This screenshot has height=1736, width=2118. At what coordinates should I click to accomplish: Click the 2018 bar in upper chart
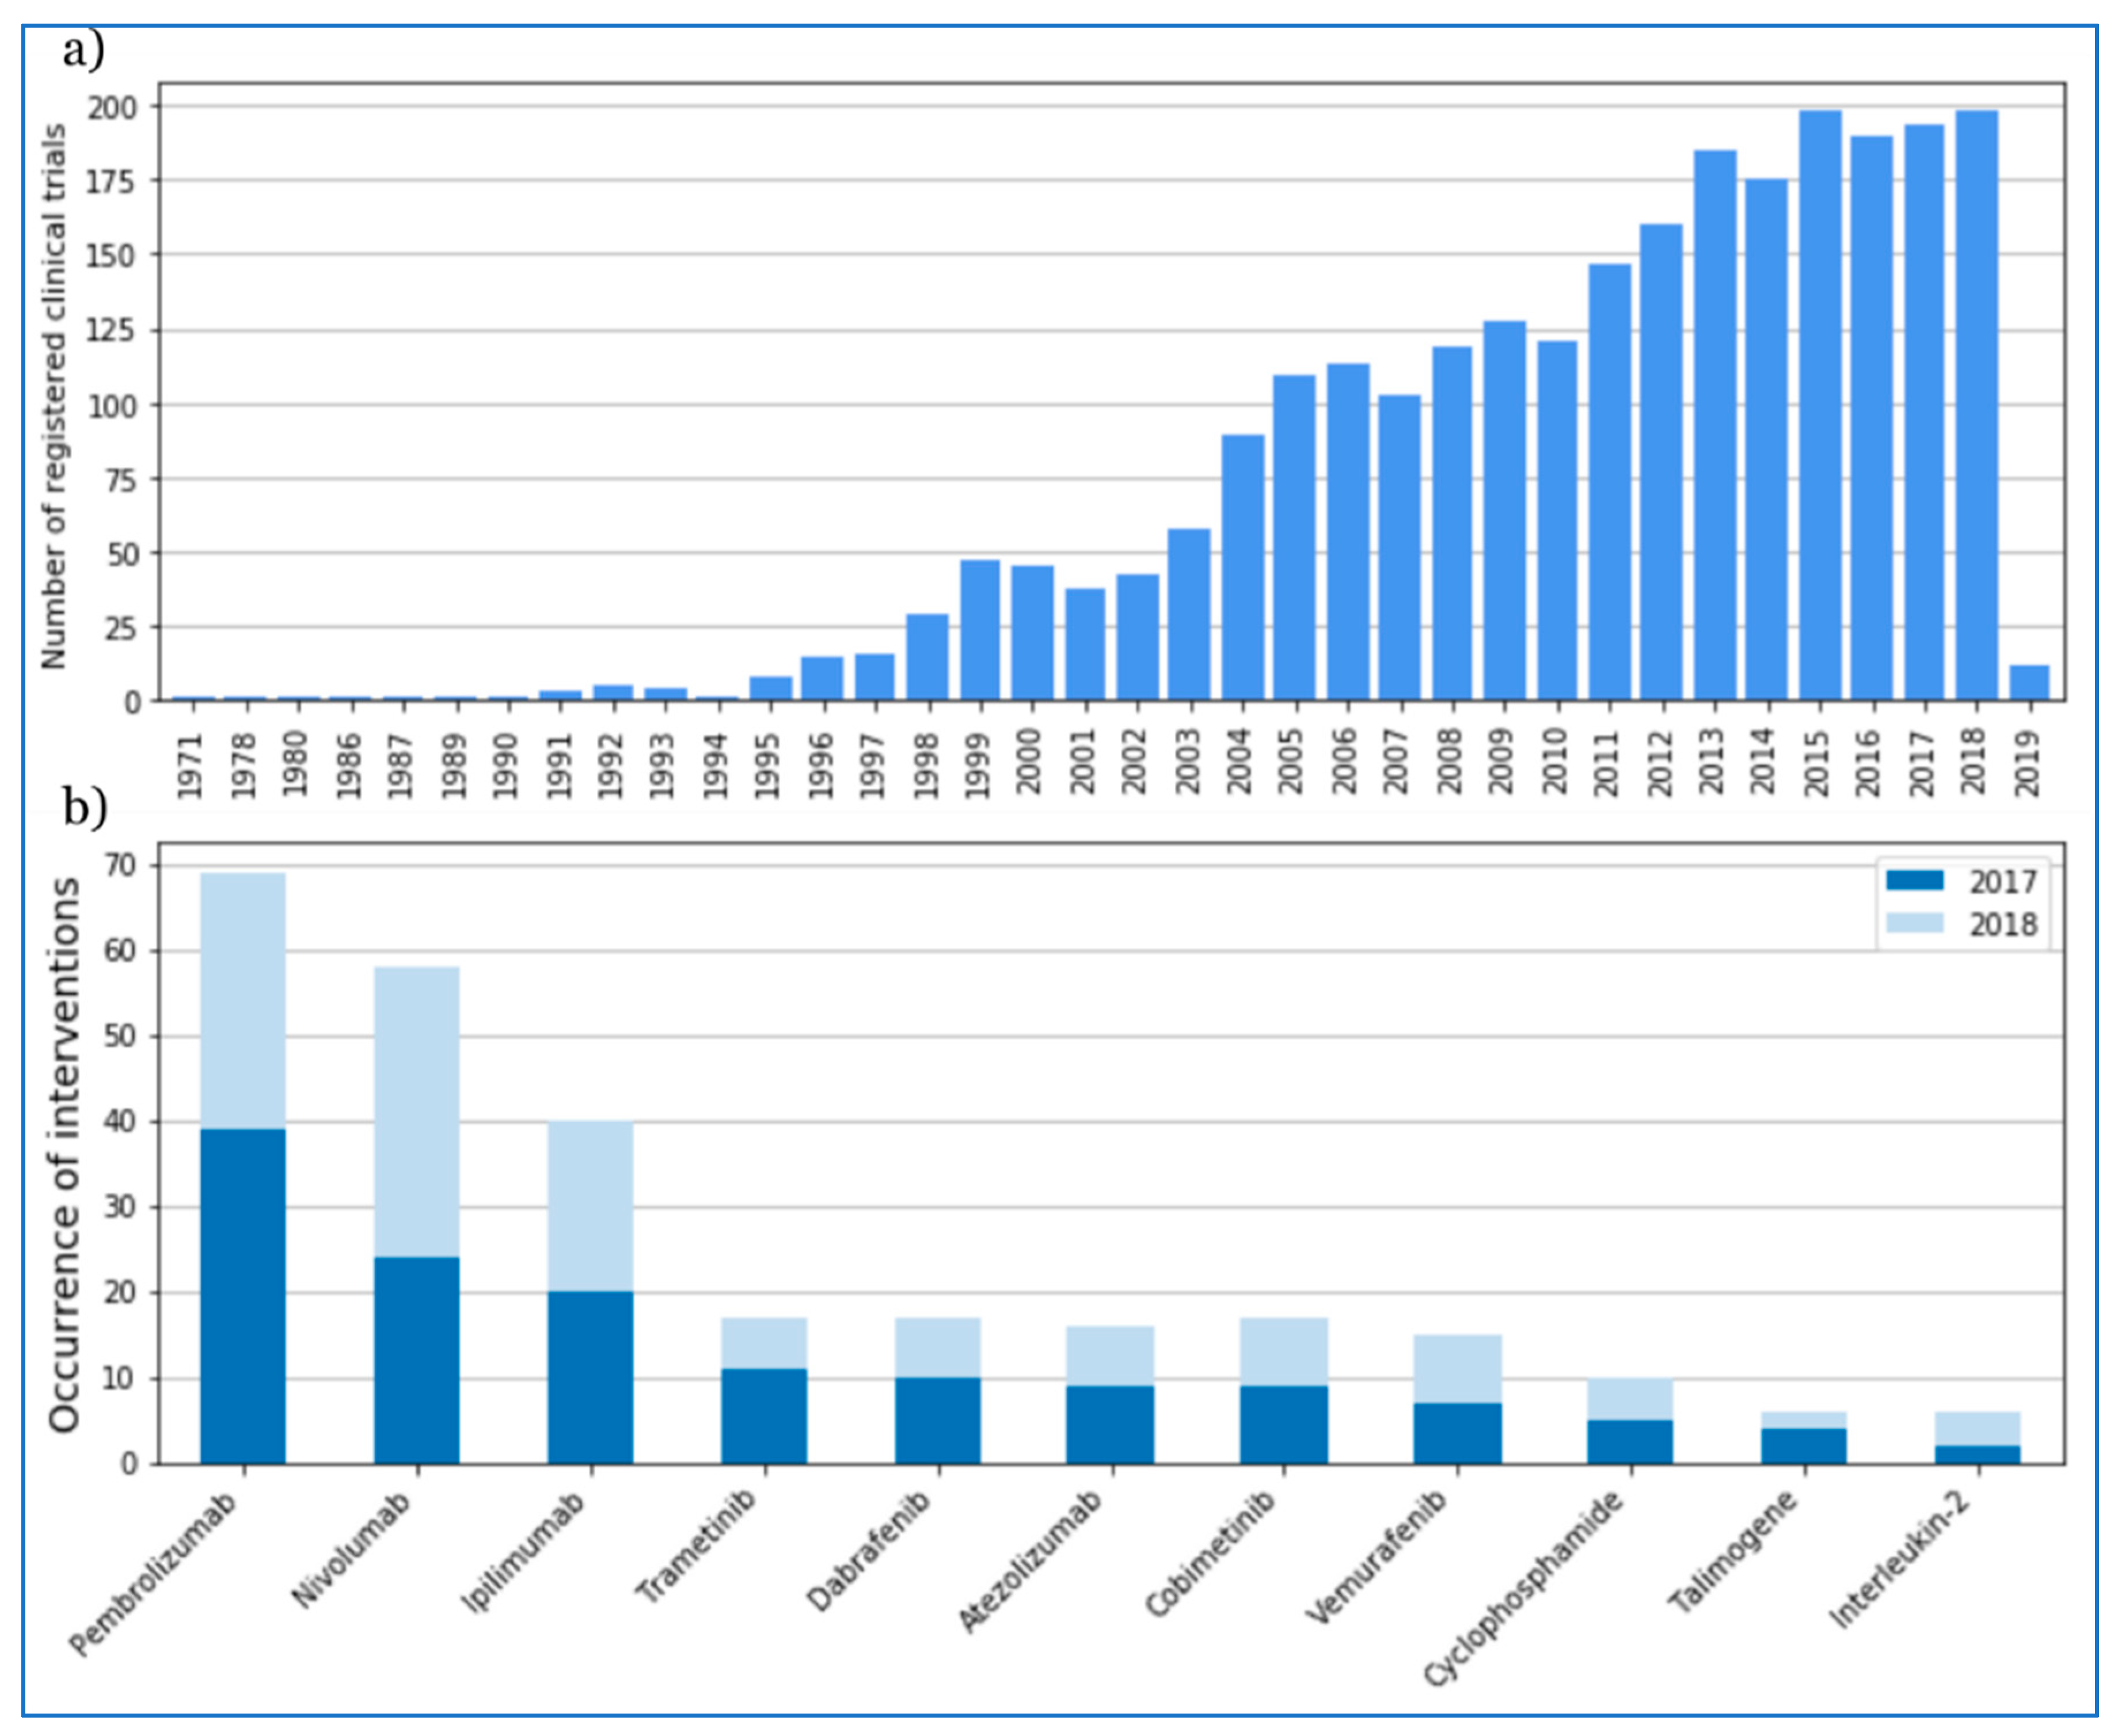(x=1976, y=405)
